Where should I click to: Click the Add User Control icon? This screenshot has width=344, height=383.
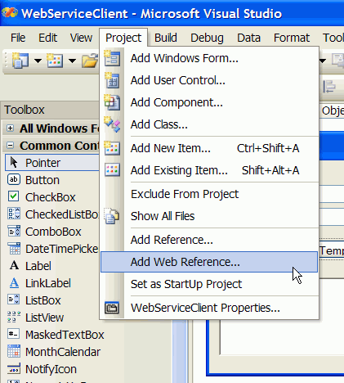112,80
